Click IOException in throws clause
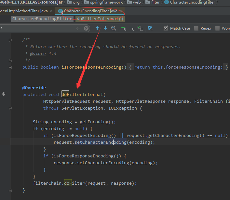Screen dimensions: 230x200 [x=122, y=108]
